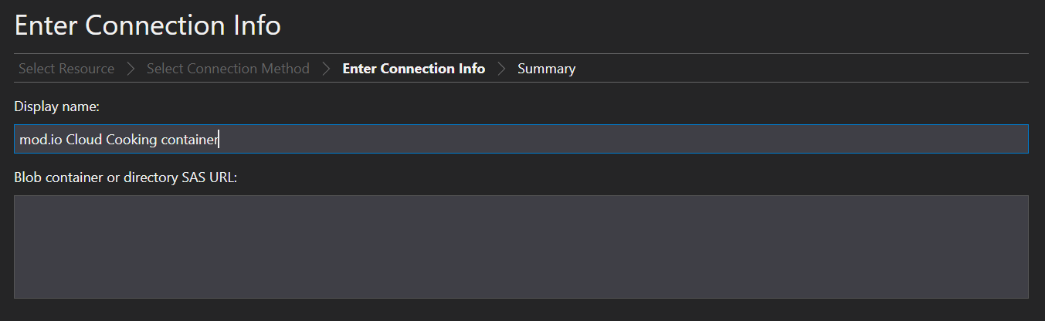Viewport: 1045px width, 321px height.
Task: Click text cursor at end of display name
Action: pyautogui.click(x=219, y=140)
